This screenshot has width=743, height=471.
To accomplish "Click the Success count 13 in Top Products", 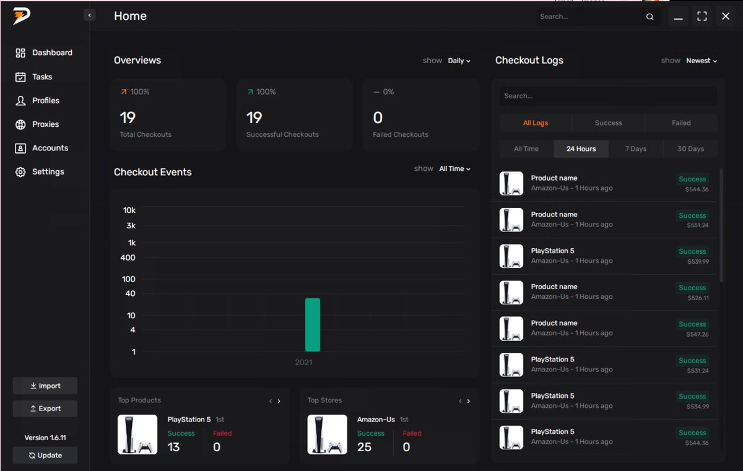I will click(x=173, y=447).
